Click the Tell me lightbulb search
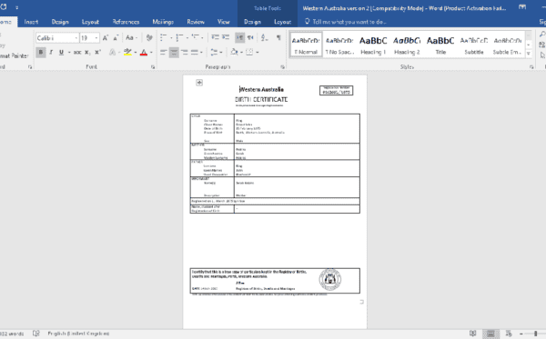546x339 pixels. 308,22
